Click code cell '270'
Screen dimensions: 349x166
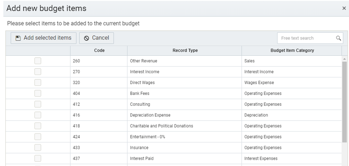click(99, 72)
